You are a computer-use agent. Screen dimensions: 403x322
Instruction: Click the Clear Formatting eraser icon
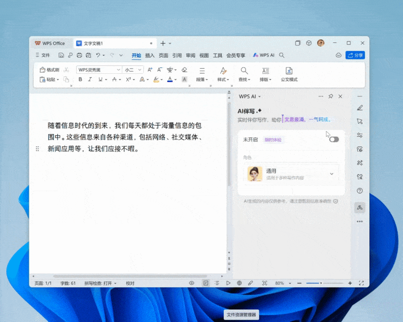point(184,70)
